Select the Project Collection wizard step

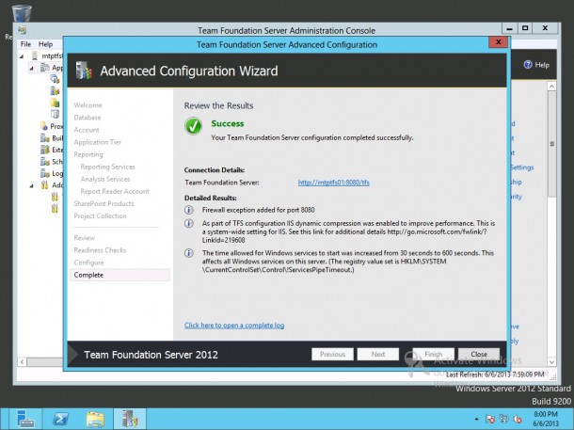(100, 215)
